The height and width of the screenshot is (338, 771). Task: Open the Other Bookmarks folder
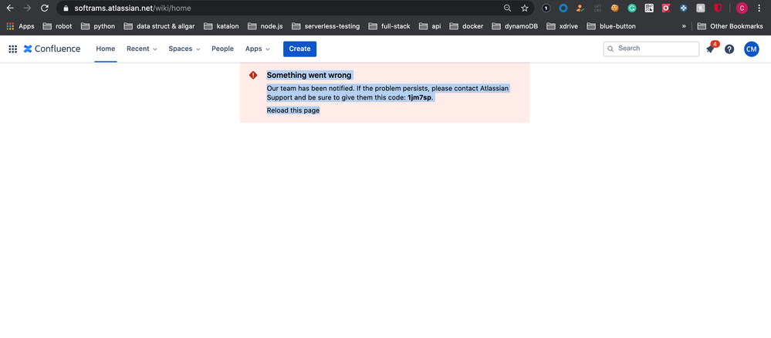730,26
